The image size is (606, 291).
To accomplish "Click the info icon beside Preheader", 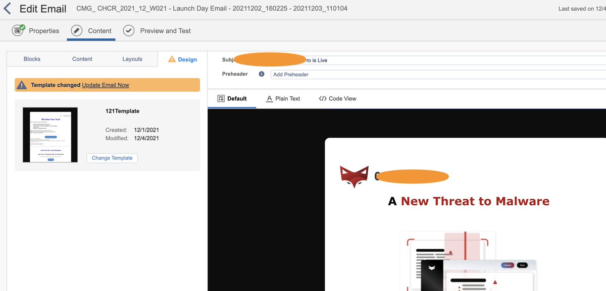I will (262, 74).
